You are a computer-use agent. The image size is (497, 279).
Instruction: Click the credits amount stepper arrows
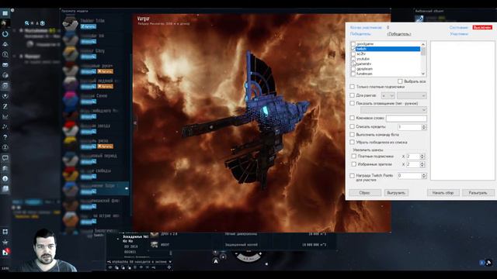(424, 127)
